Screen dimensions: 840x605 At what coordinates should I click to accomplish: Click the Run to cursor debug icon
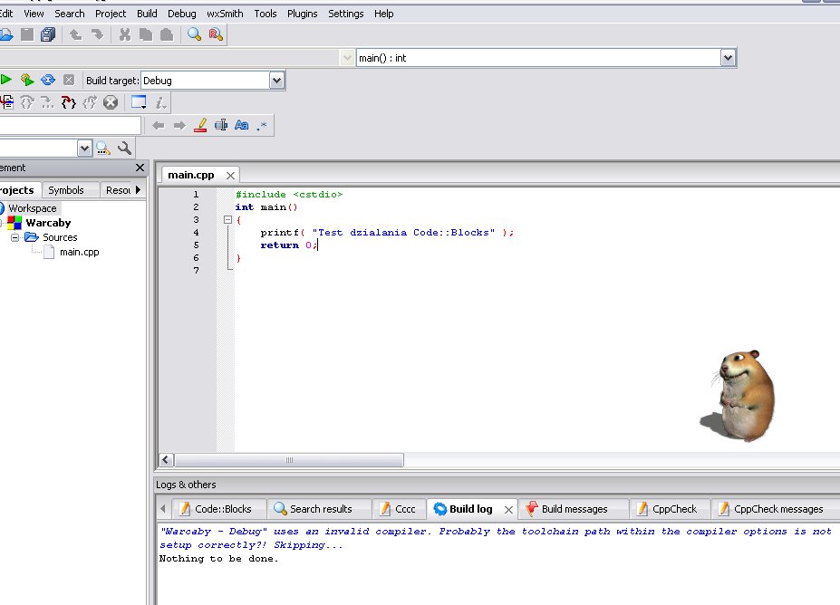click(x=6, y=102)
